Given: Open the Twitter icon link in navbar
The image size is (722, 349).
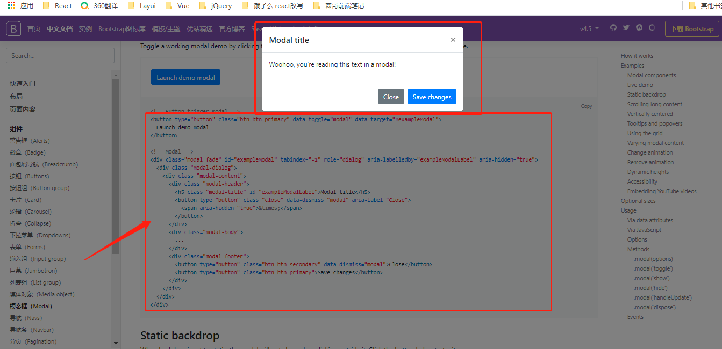Looking at the screenshot, I should [626, 27].
